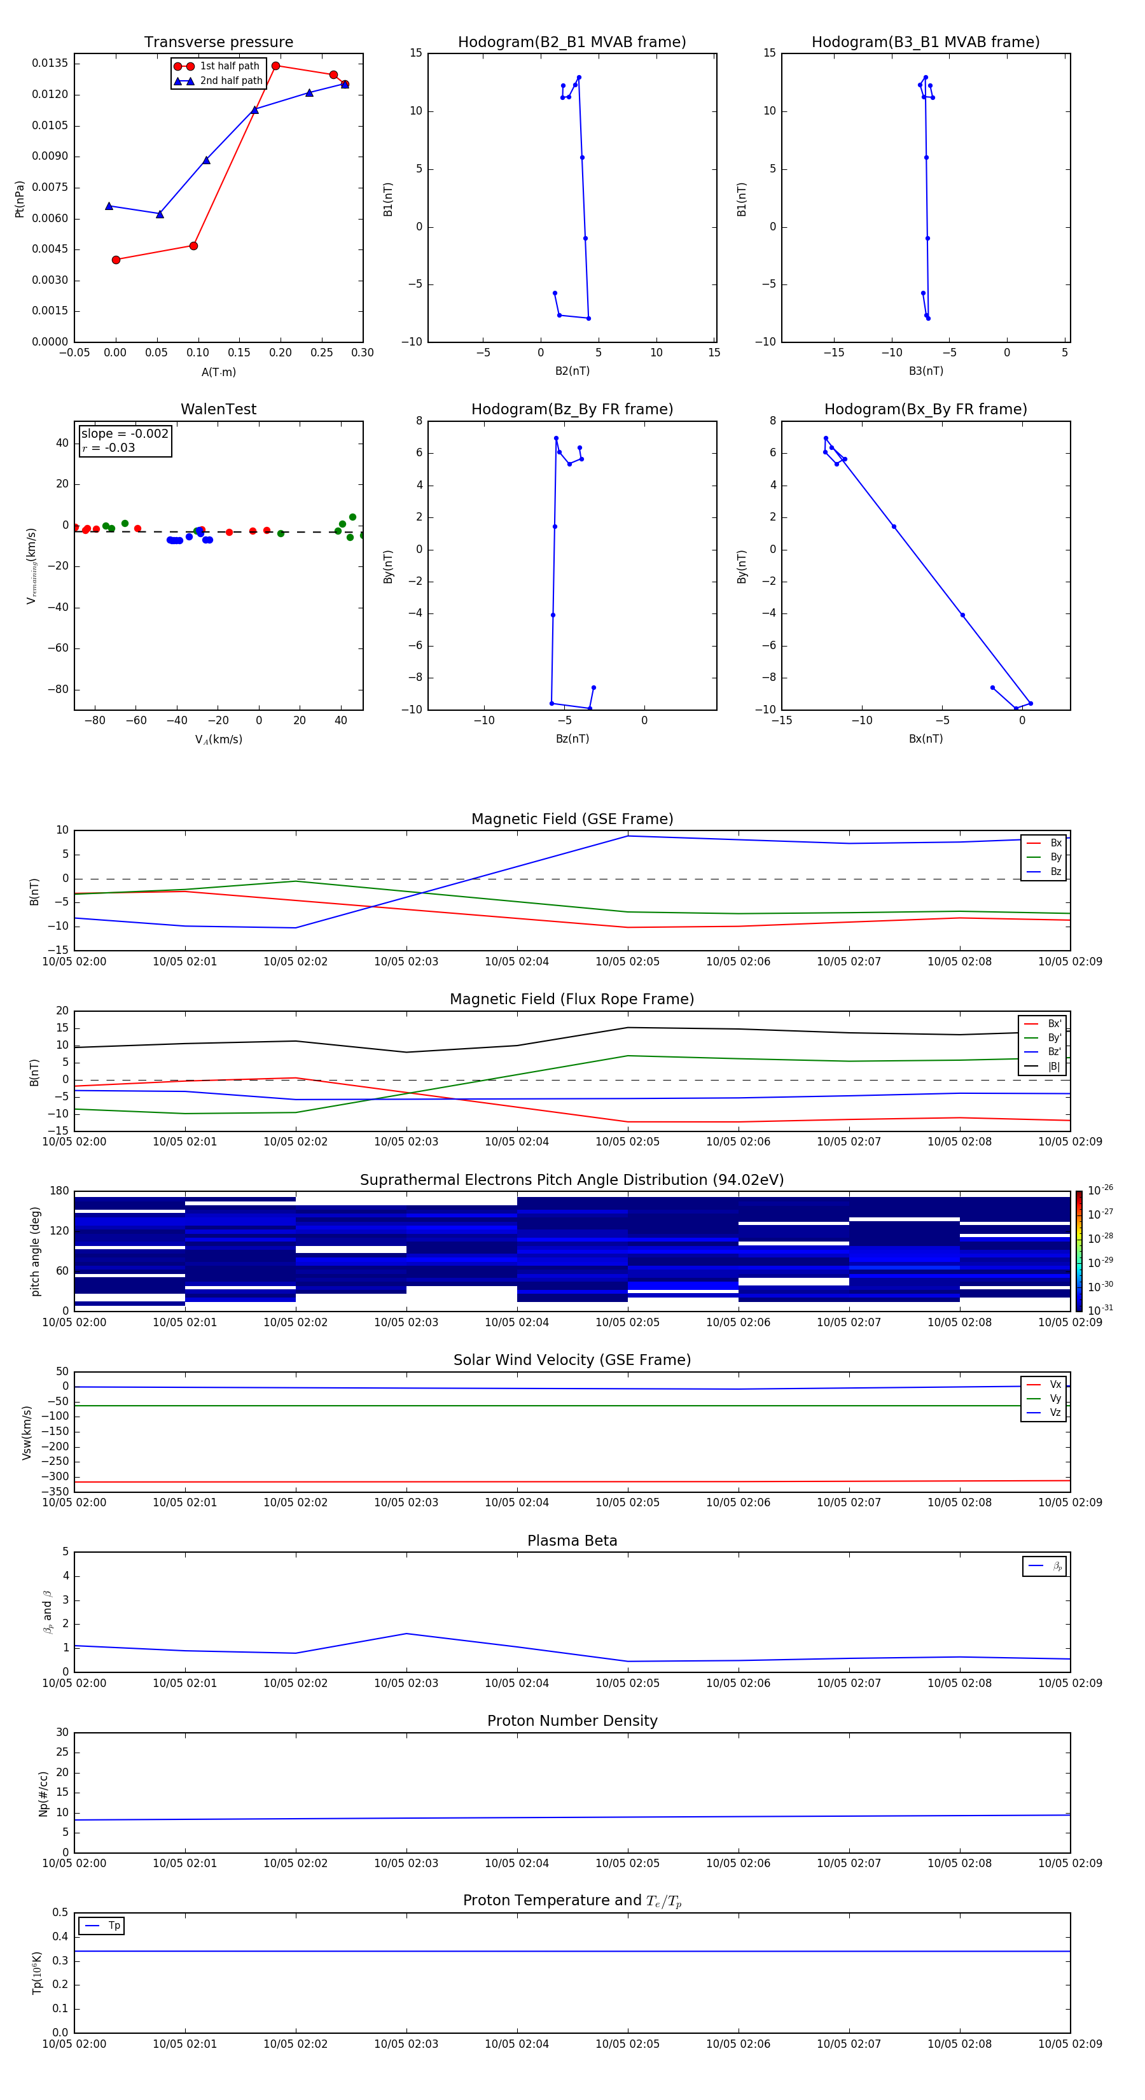The width and height of the screenshot is (1145, 2100).
Task: Click 'Hodogram(B2_B1 MVAB frame)' title
Action: tap(572, 43)
